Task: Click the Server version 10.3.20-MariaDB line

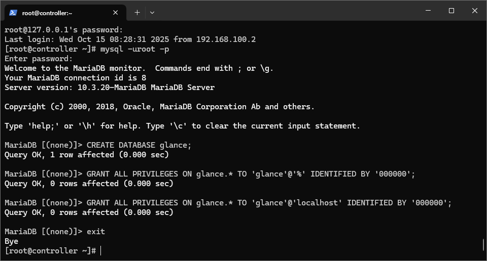Action: (x=110, y=88)
